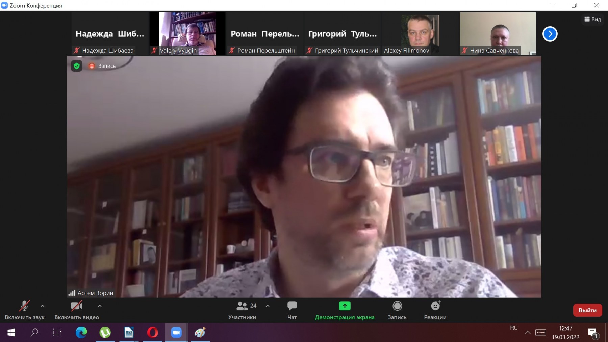This screenshot has width=608, height=342.
Task: Click the RU language indicator
Action: pos(514,328)
